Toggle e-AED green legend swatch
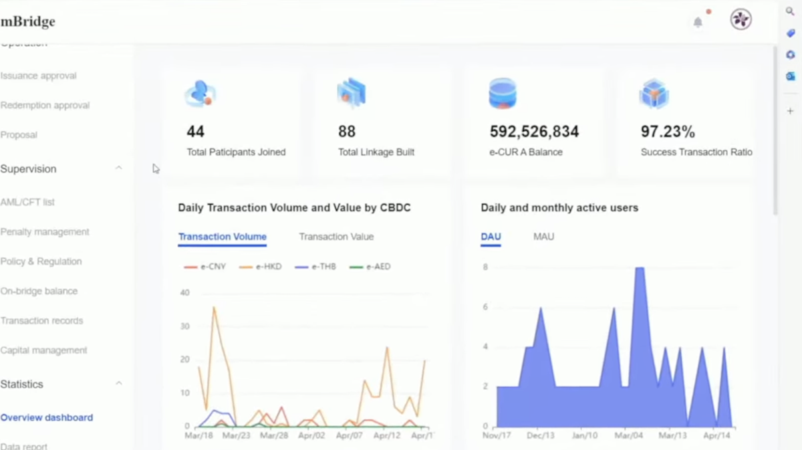This screenshot has width=802, height=450. 356,267
